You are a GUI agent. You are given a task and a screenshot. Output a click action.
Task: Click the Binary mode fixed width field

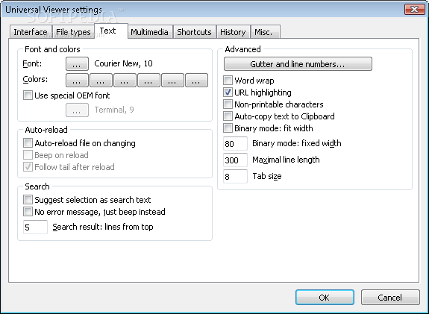[x=235, y=144]
